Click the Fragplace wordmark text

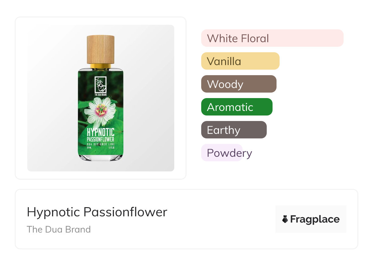click(315, 219)
